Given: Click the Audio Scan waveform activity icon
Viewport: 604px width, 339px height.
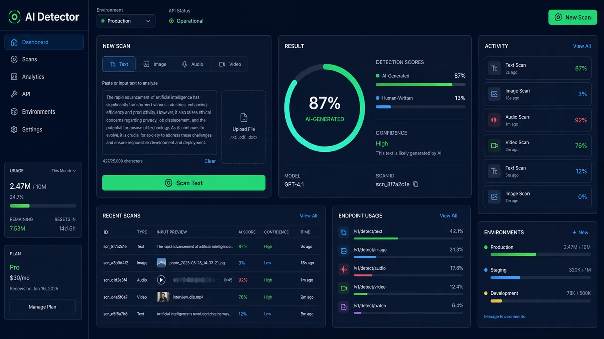Looking at the screenshot, I should click(495, 120).
